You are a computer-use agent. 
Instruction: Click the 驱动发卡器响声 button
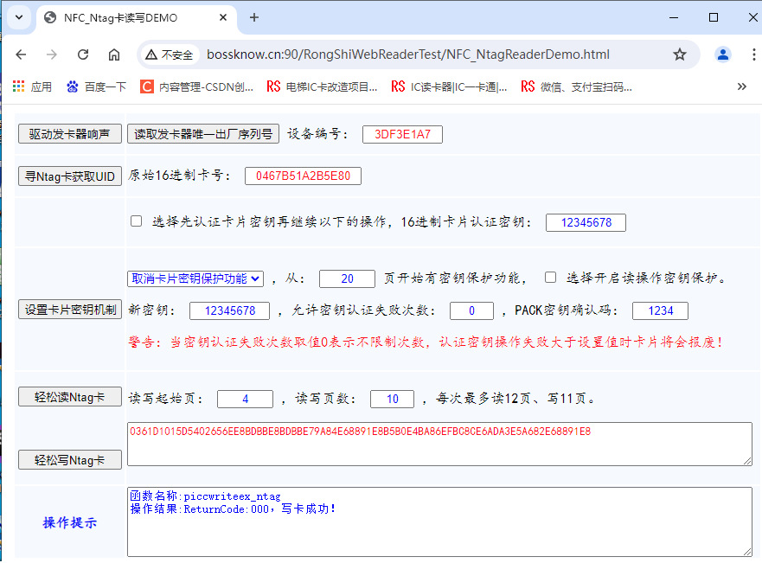coord(69,134)
